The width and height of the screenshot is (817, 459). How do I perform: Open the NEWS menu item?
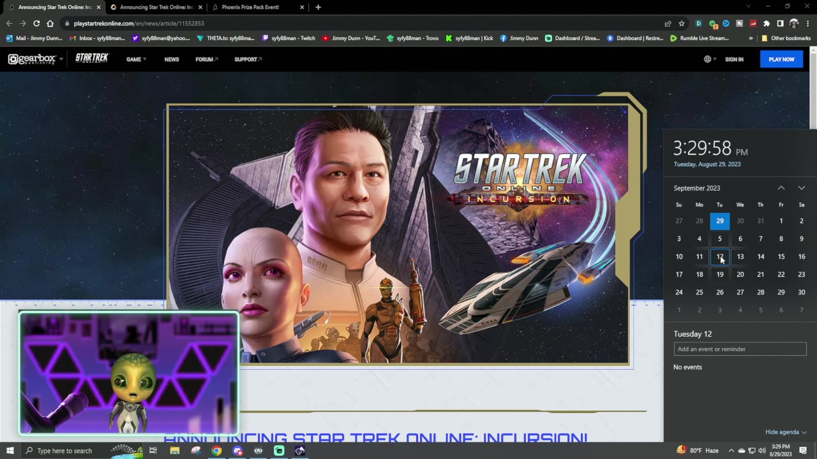pyautogui.click(x=172, y=59)
